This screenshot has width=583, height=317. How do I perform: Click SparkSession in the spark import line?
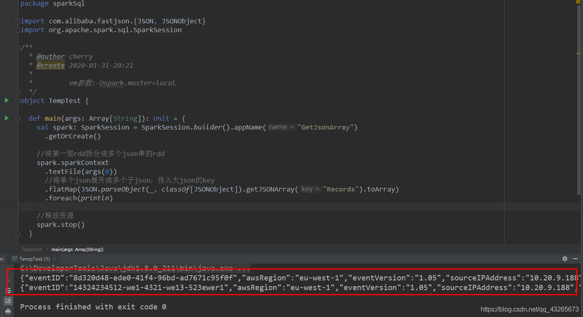[158, 30]
